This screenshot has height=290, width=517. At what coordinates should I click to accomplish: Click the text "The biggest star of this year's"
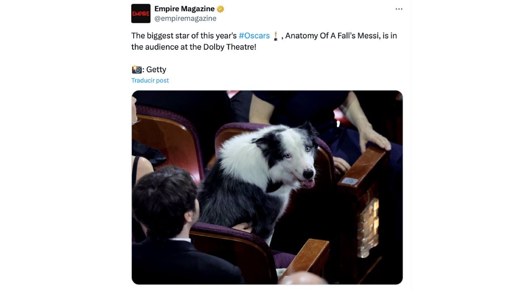pyautogui.click(x=184, y=35)
